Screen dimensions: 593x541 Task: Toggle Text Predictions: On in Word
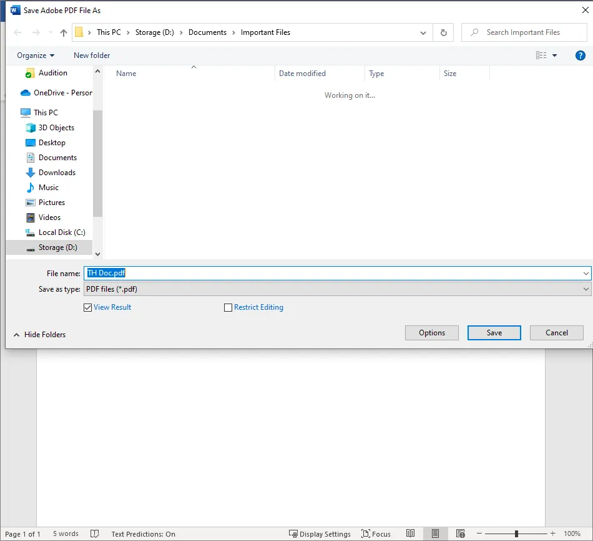[144, 534]
